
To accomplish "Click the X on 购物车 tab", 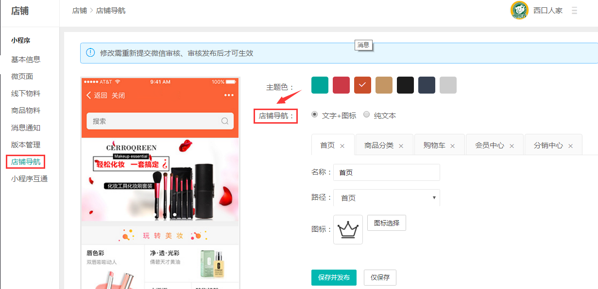I will coord(453,146).
